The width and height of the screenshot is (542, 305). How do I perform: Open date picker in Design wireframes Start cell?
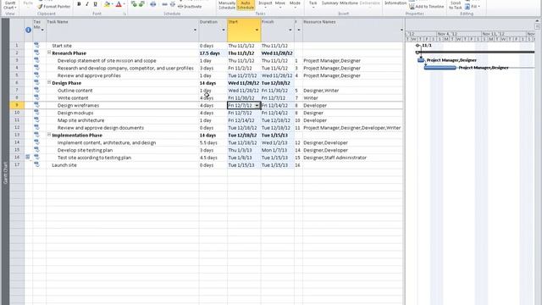[x=257, y=105]
